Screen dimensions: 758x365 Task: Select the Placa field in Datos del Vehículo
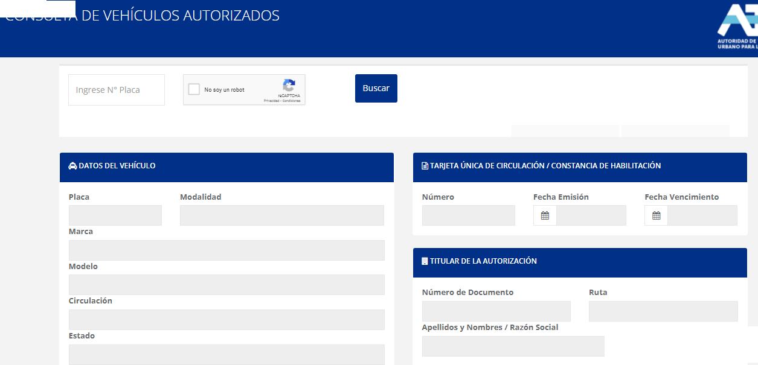click(x=115, y=215)
